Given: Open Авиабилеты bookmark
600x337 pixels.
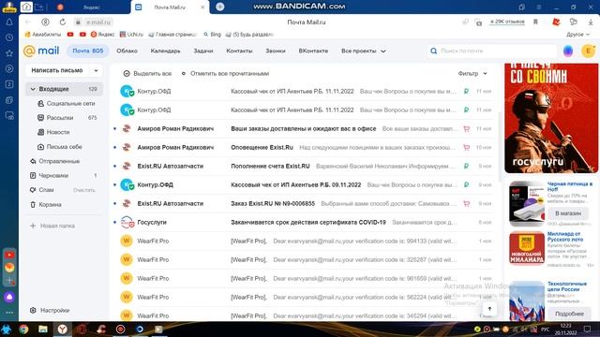Looking at the screenshot, I should point(43,35).
